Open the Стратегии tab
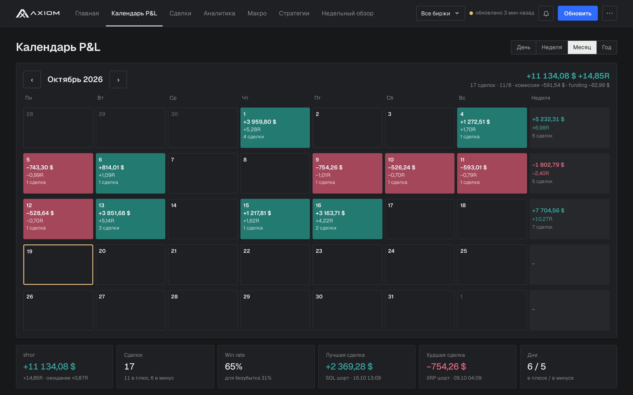The width and height of the screenshot is (633, 395). click(294, 13)
